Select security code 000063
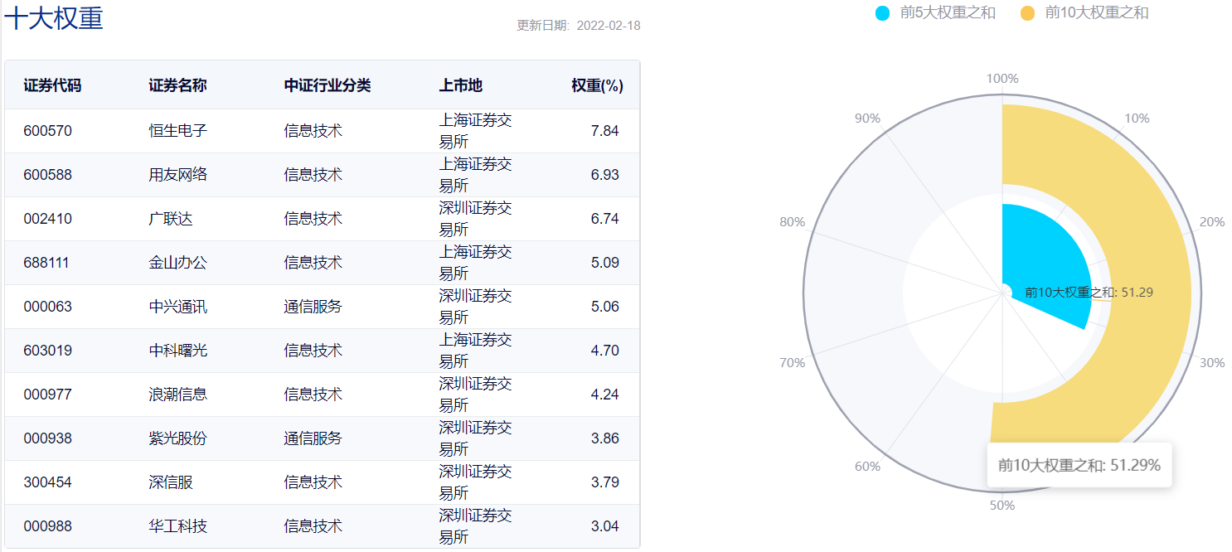The image size is (1232, 552). pos(47,307)
